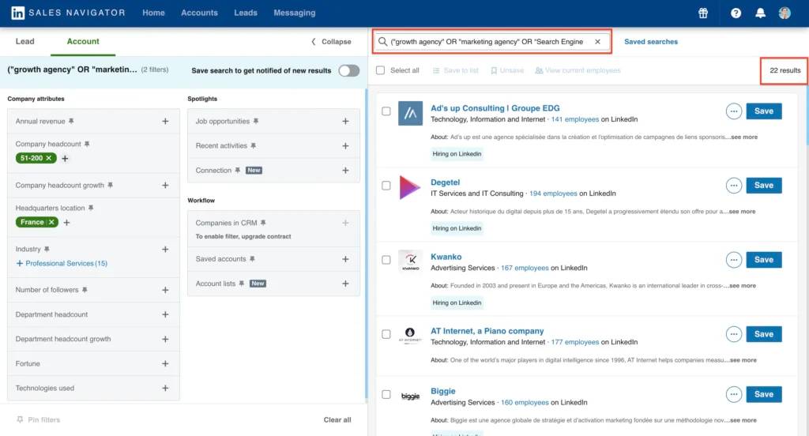
Task: Open the help question mark icon
Action: pyautogui.click(x=736, y=13)
